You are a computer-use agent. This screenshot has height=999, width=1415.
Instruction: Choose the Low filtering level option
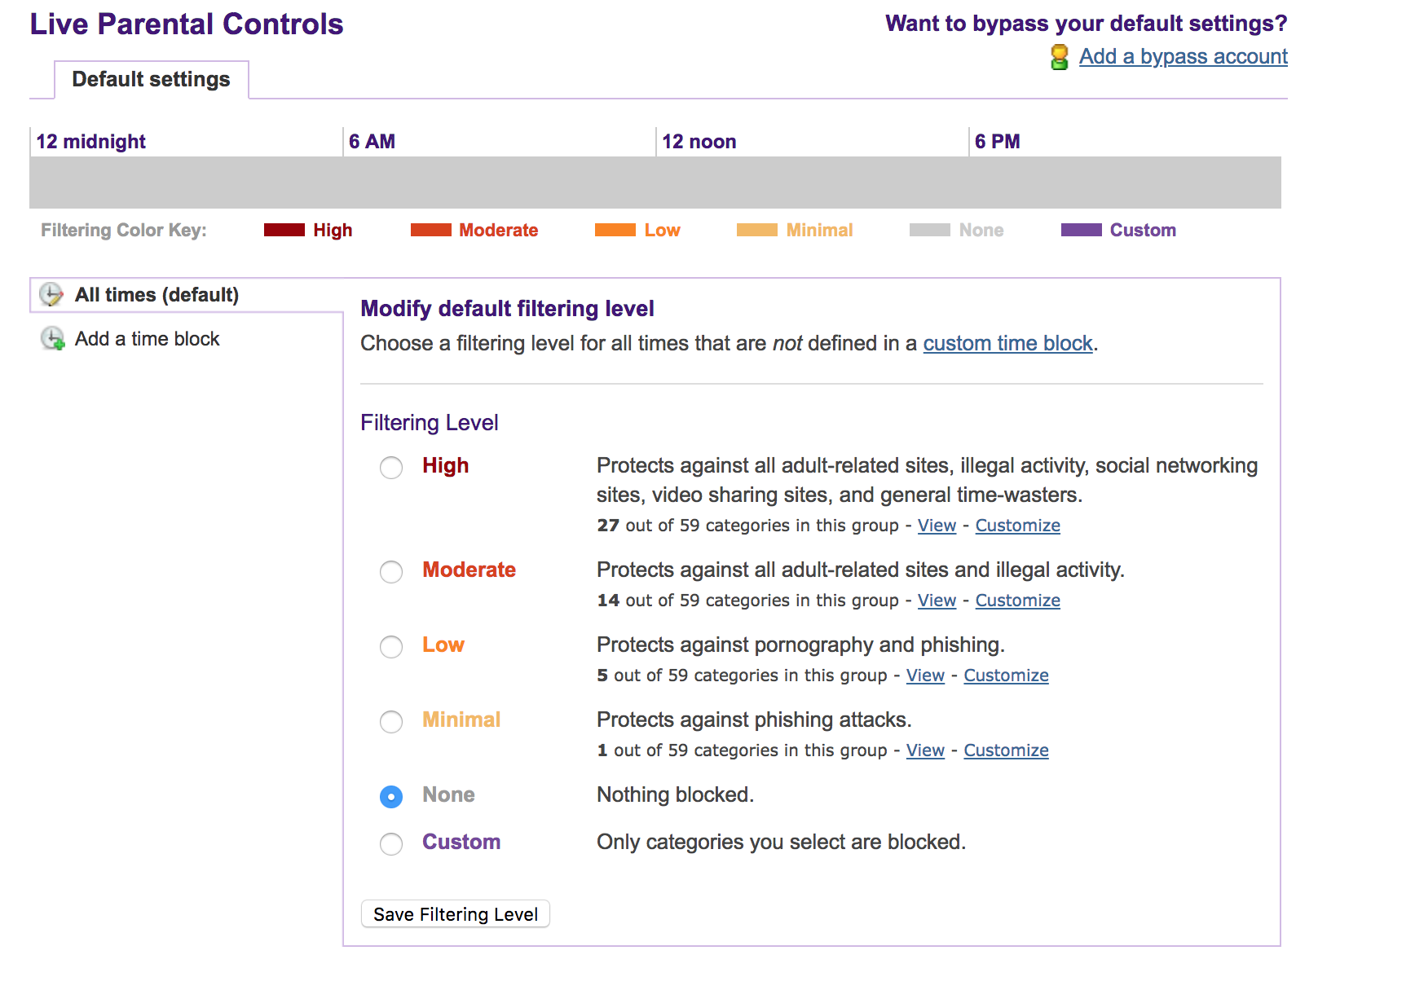(x=391, y=647)
